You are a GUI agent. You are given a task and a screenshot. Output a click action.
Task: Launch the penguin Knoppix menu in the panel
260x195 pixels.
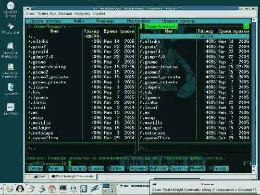coord(20,188)
